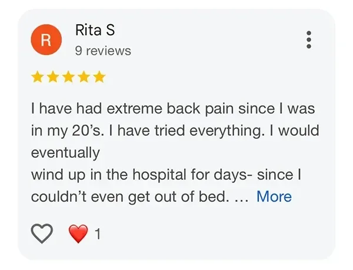The width and height of the screenshot is (353, 270).
Task: Click the word "eventually" in review
Action: pyautogui.click(x=65, y=153)
